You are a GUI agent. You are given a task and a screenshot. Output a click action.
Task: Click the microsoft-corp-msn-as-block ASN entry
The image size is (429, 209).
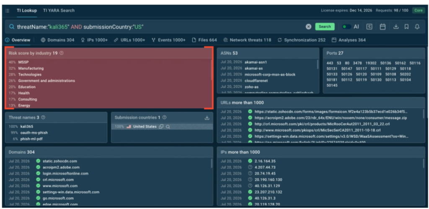tap(270, 74)
